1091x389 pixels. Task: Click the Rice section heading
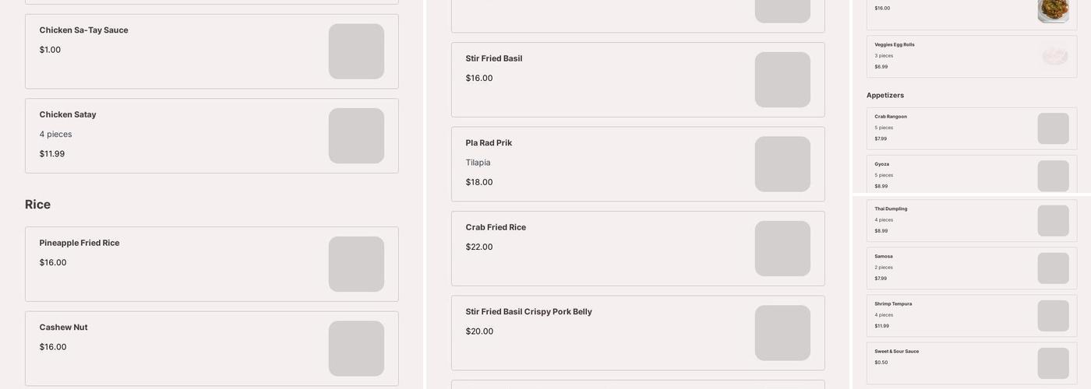37,205
